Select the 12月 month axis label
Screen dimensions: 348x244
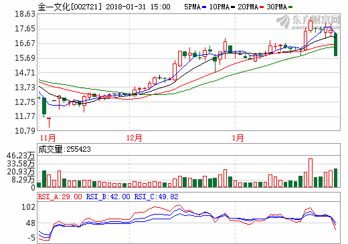(134, 138)
